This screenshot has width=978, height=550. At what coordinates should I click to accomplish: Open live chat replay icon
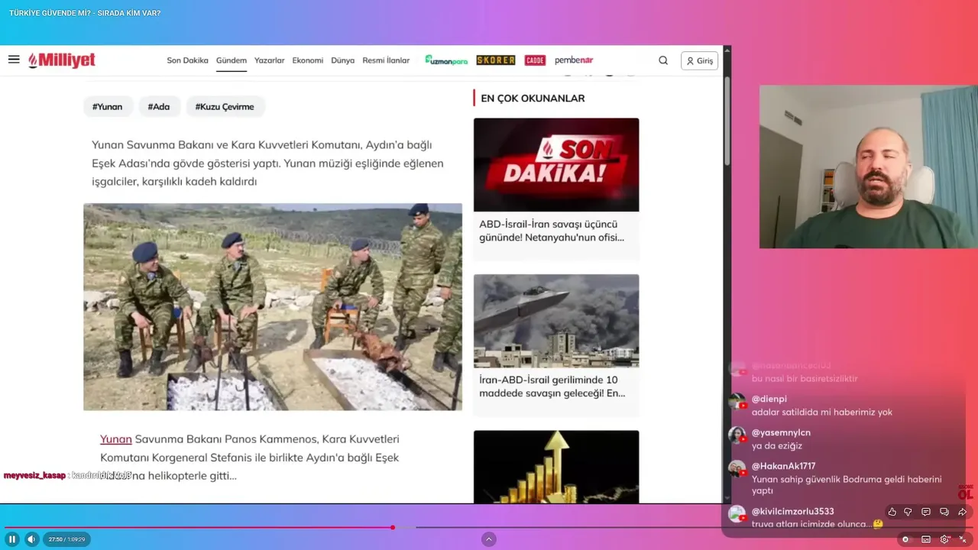tap(944, 512)
